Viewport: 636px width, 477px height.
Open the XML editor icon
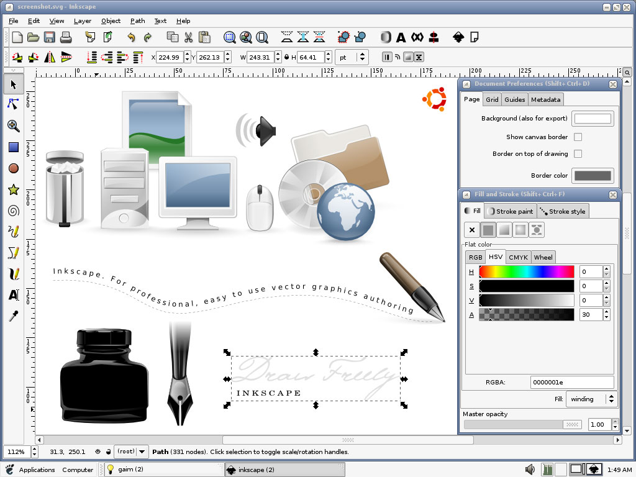pos(417,37)
